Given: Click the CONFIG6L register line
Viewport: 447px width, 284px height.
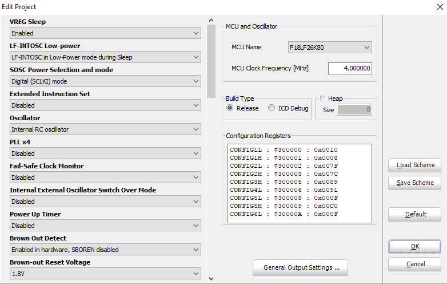Looking at the screenshot, I should tap(284, 214).
